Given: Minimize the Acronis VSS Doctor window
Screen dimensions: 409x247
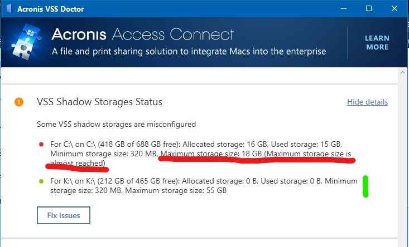Looking at the screenshot, I should pos(343,9).
